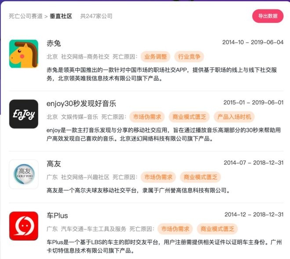Click 市场伪需求 tag under enjoy
This screenshot has width=290, height=259.
click(147, 117)
